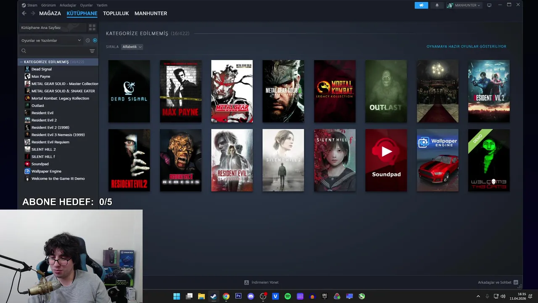The image size is (538, 303).
Task: Open Resident Evil 3 Nemesis cover
Action: [x=181, y=160]
